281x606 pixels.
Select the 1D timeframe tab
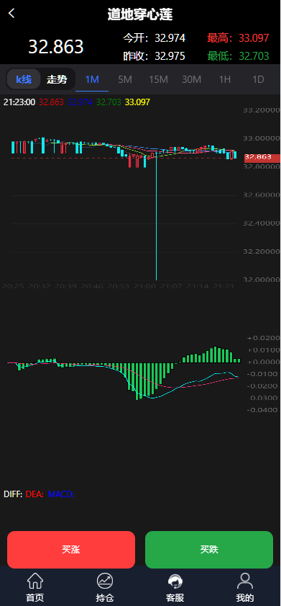258,79
